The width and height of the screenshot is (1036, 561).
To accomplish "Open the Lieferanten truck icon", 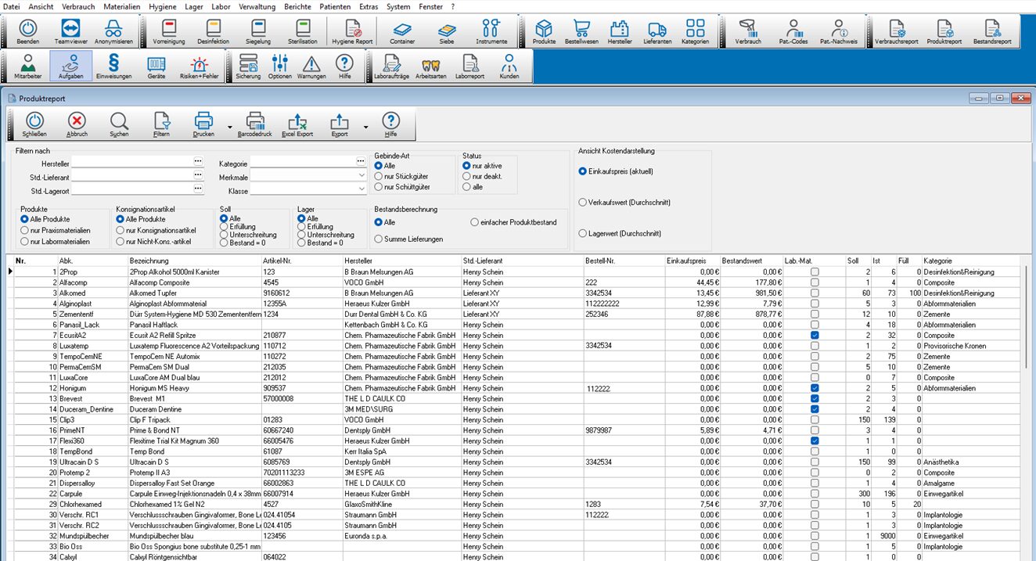I will pos(657,31).
